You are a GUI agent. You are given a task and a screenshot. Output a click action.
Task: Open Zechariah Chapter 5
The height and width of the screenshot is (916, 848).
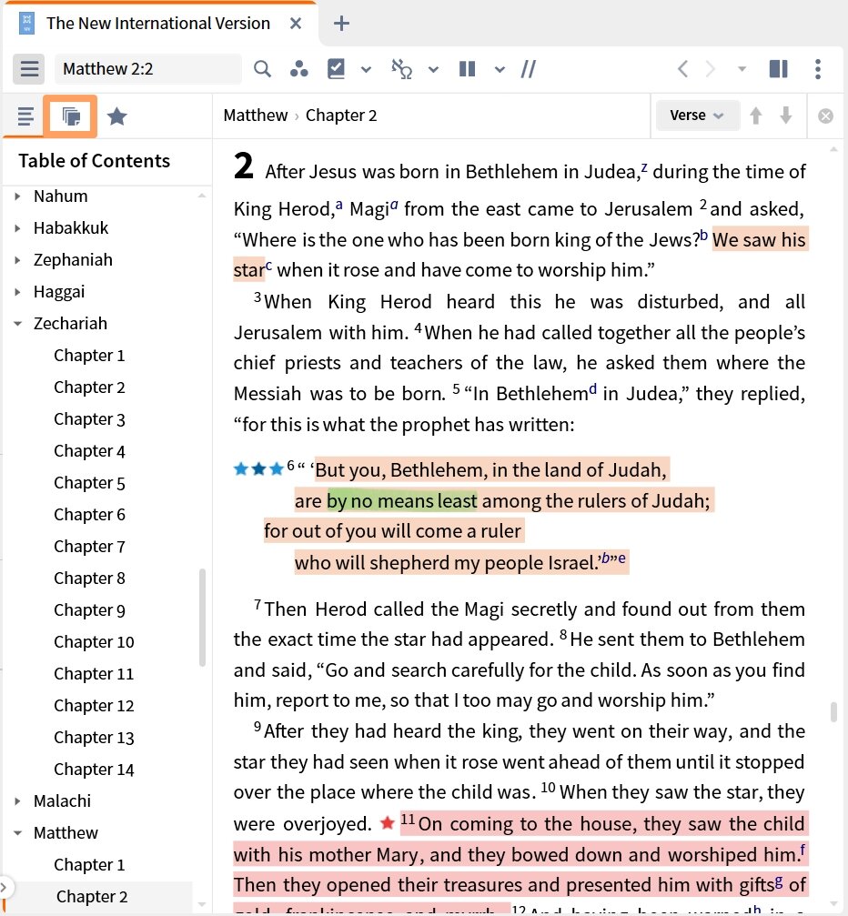[x=89, y=482]
